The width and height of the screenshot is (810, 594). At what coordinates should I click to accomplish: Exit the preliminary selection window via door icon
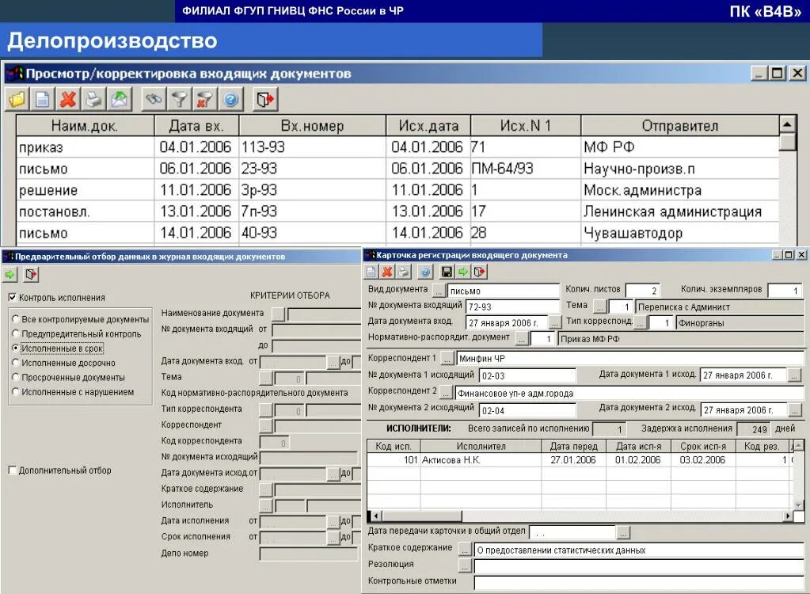point(31,275)
